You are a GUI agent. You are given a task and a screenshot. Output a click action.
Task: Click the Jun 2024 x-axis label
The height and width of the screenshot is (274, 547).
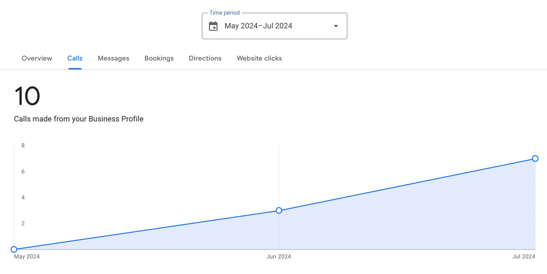point(279,256)
